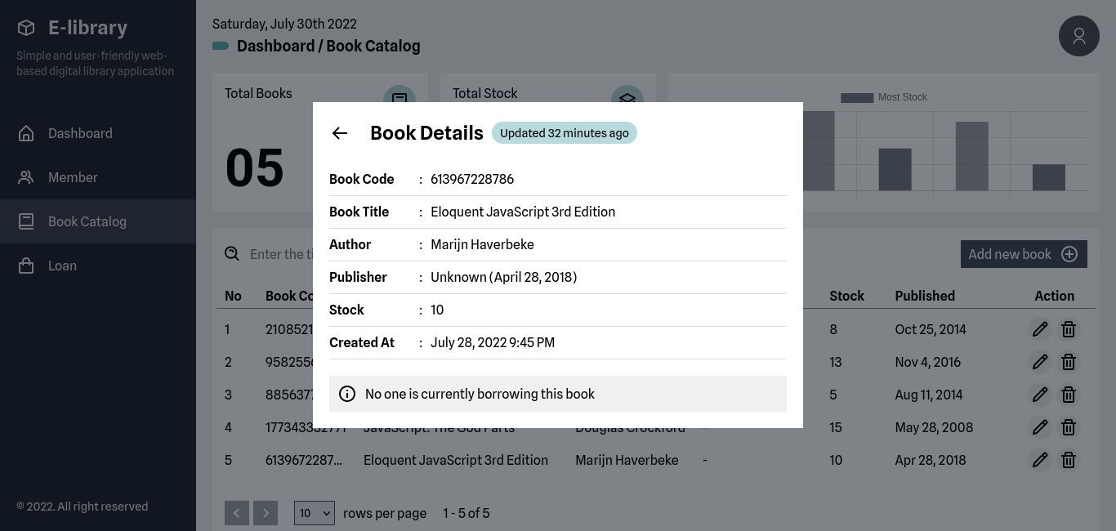
Task: Click the back arrow in Book Details
Action: [x=340, y=133]
